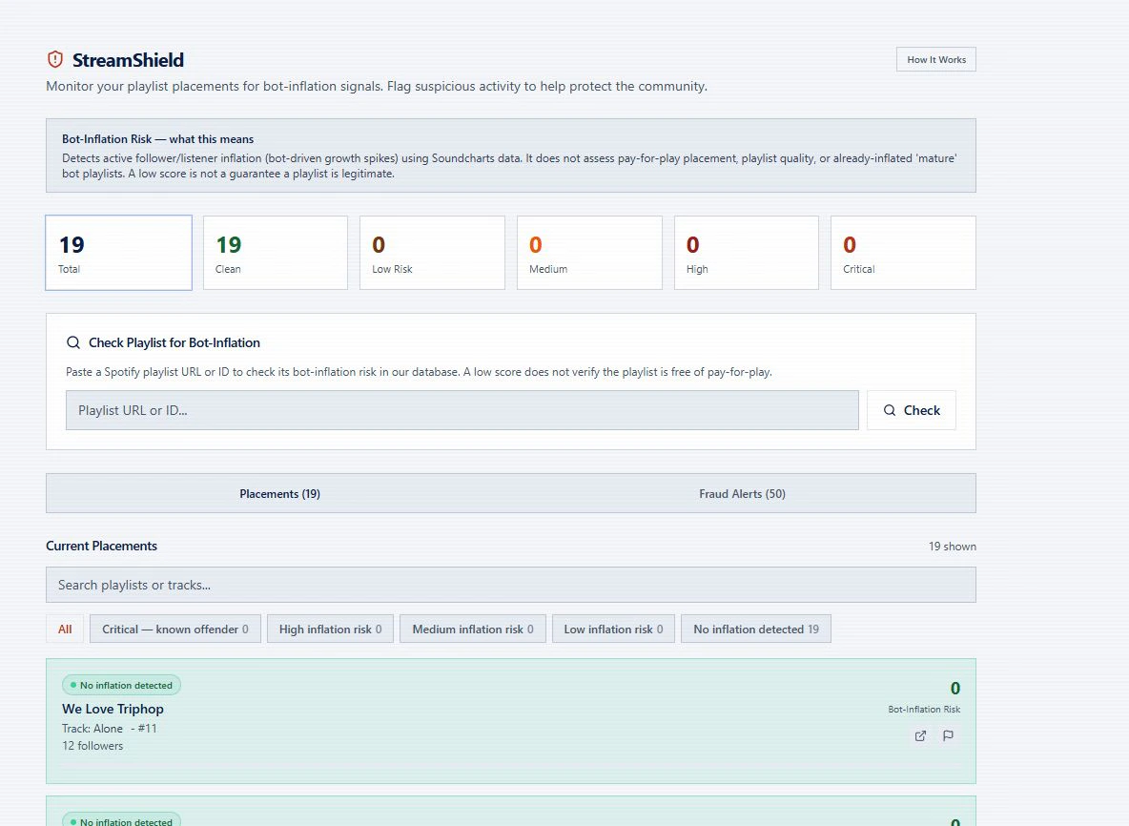Select the Clean 19 stat card
This screenshot has width=1129, height=826.
tap(276, 253)
